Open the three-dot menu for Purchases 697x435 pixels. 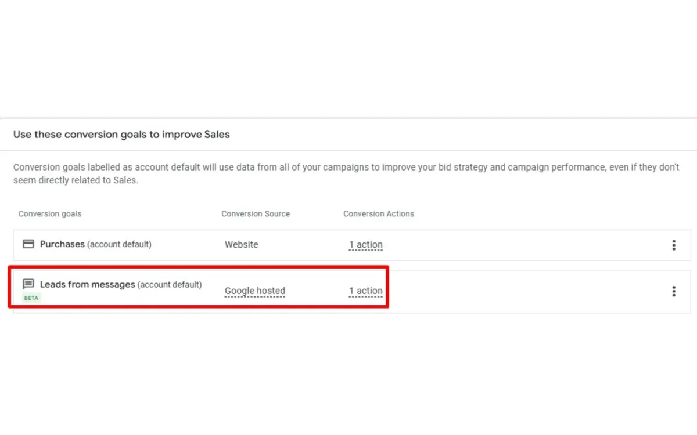tap(674, 244)
